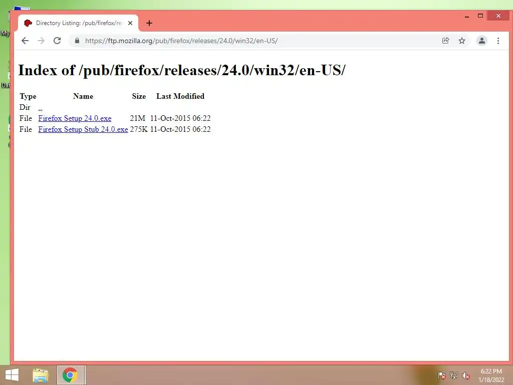Close the Chrome window
The width and height of the screenshot is (513, 385).
498,16
